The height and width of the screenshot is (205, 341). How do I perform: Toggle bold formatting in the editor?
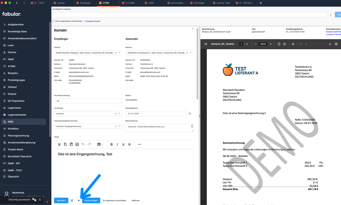click(111, 144)
